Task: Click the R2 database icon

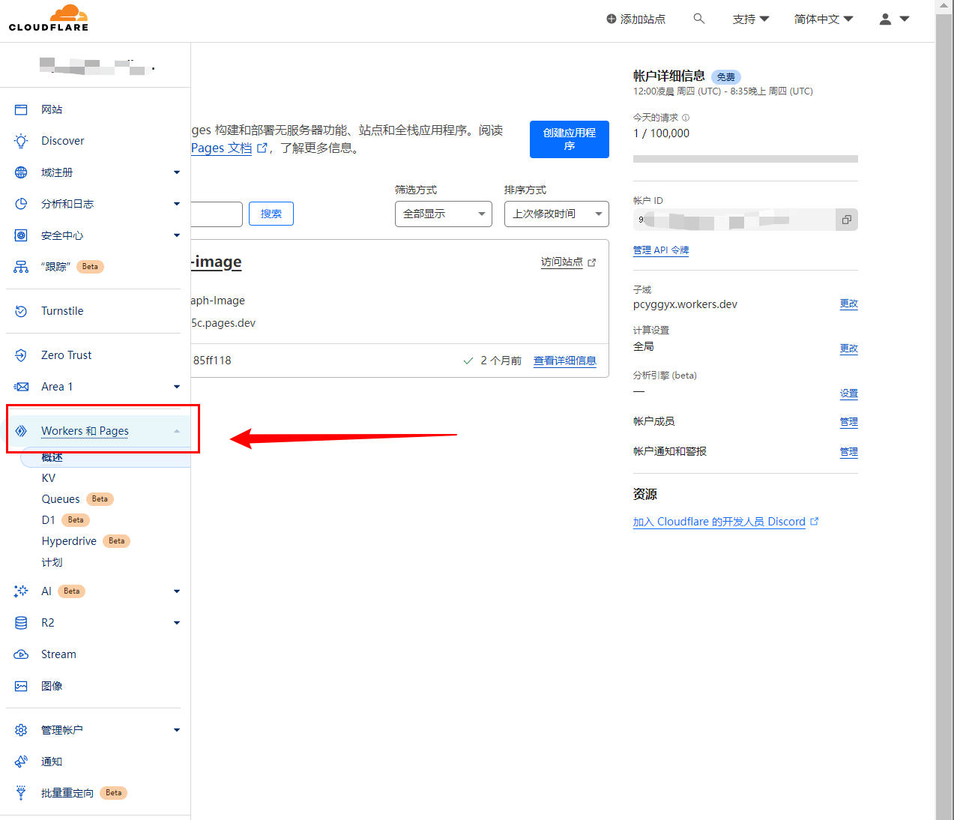Action: (21, 623)
